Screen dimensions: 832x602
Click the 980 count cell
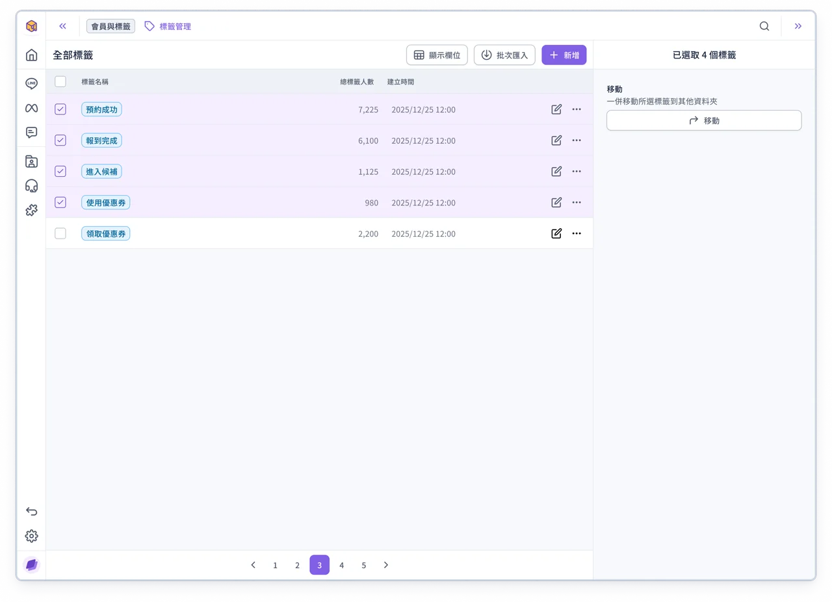(x=371, y=203)
